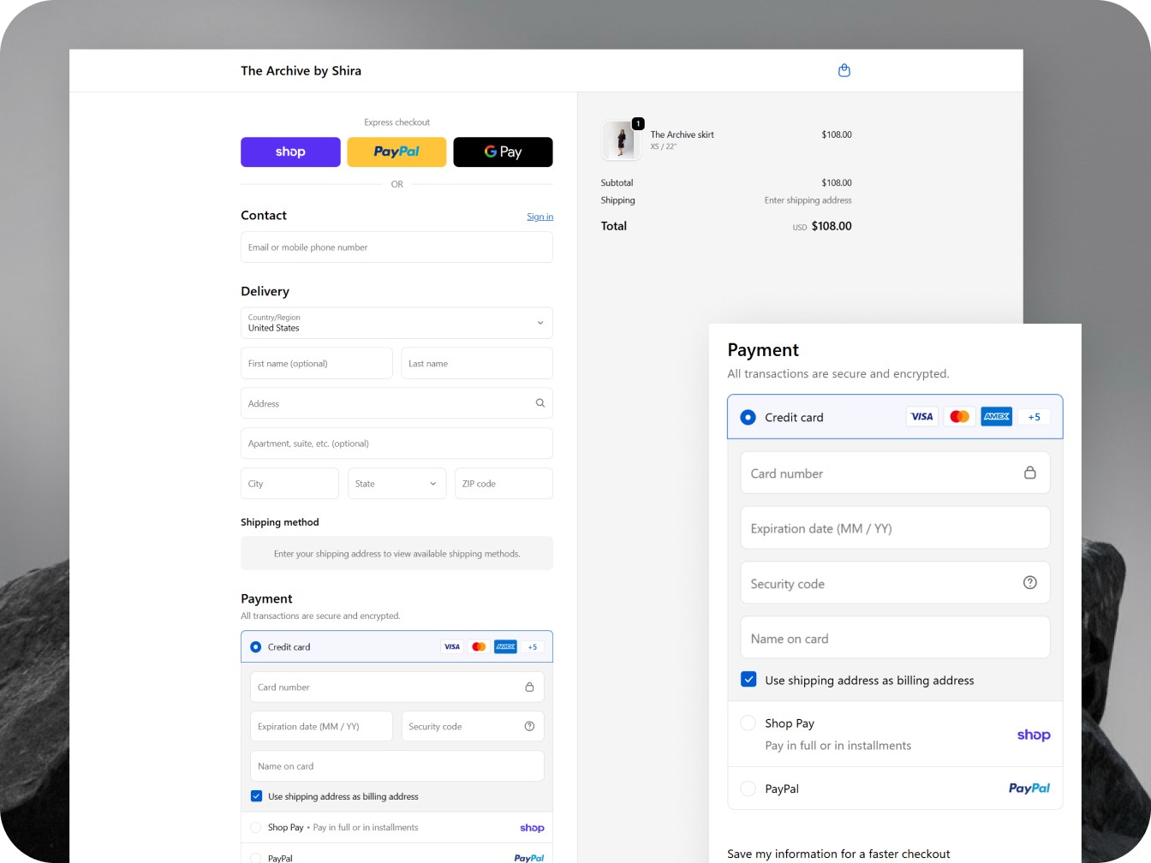Click the shop logo beside Shop Pay in enlarged panel
The height and width of the screenshot is (863, 1151).
(1034, 735)
